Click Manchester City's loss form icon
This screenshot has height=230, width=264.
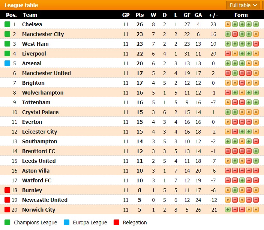[235, 34]
